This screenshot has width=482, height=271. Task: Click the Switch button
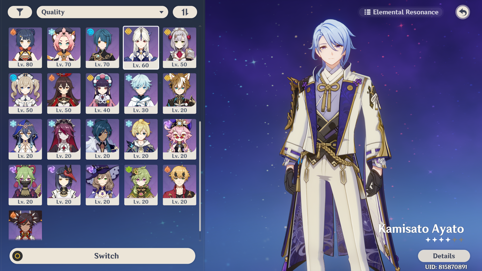(102, 256)
